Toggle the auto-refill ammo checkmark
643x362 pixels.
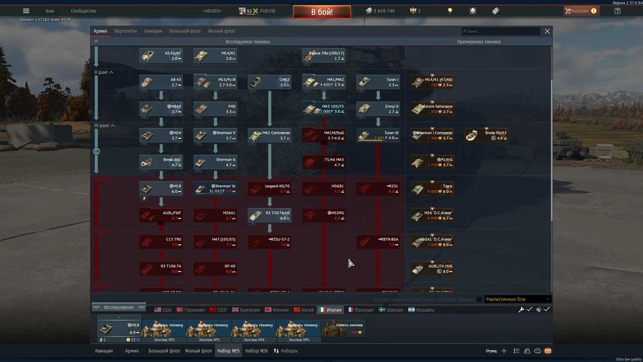point(547,309)
